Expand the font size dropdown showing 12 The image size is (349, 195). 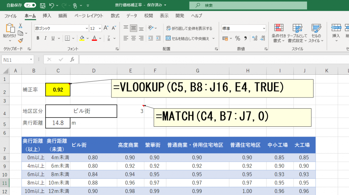(100, 29)
